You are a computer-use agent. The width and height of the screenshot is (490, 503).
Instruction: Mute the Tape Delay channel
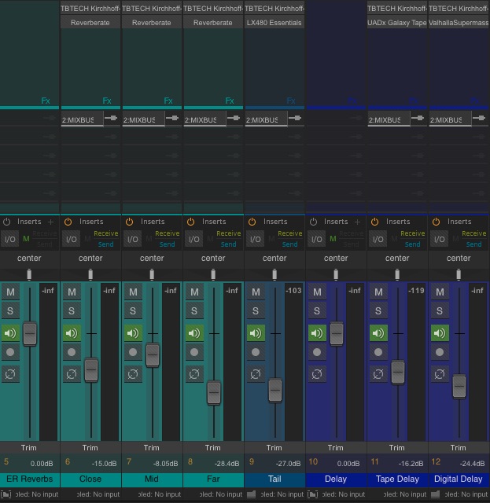[378, 292]
